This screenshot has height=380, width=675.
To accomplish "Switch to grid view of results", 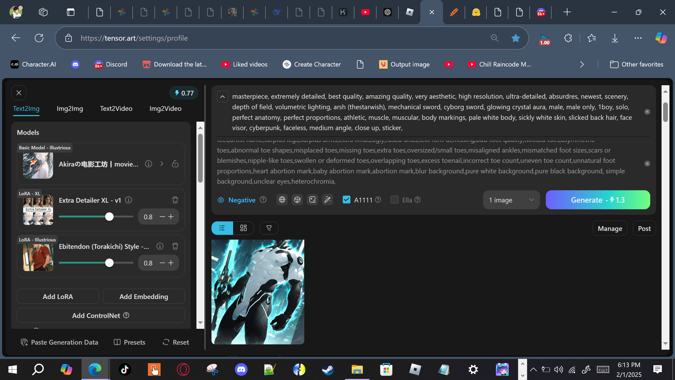I will pyautogui.click(x=243, y=228).
